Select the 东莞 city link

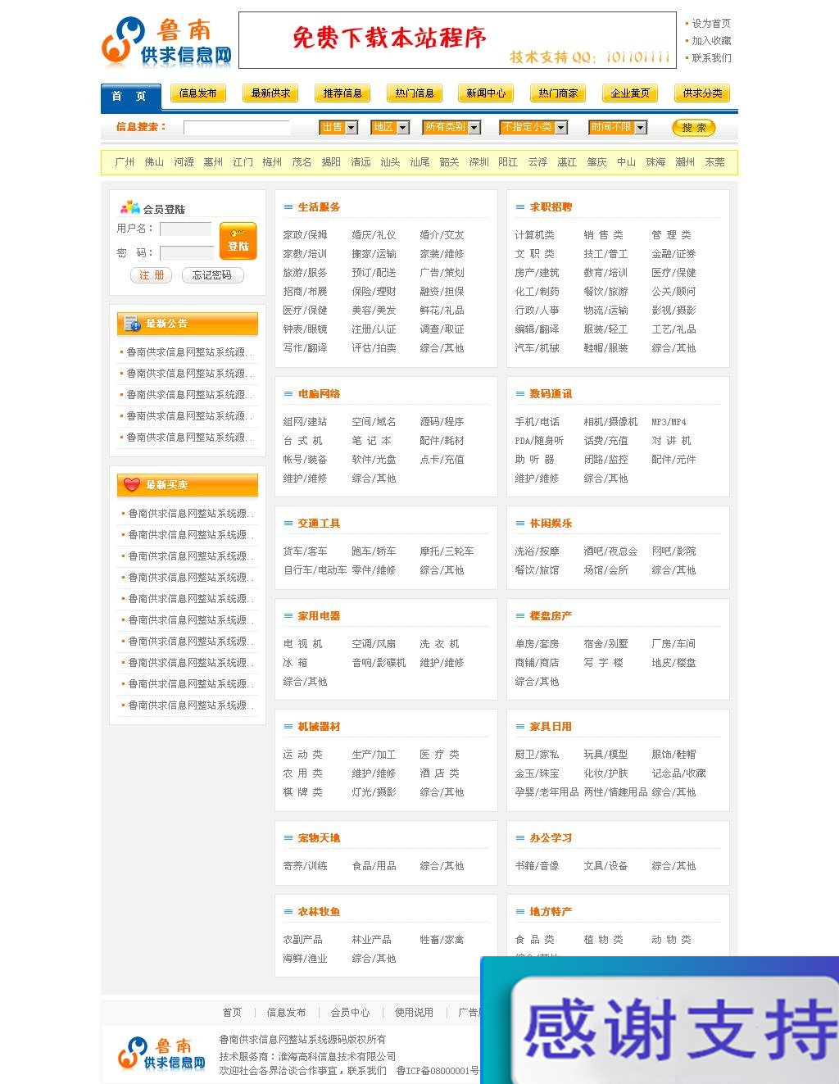715,162
